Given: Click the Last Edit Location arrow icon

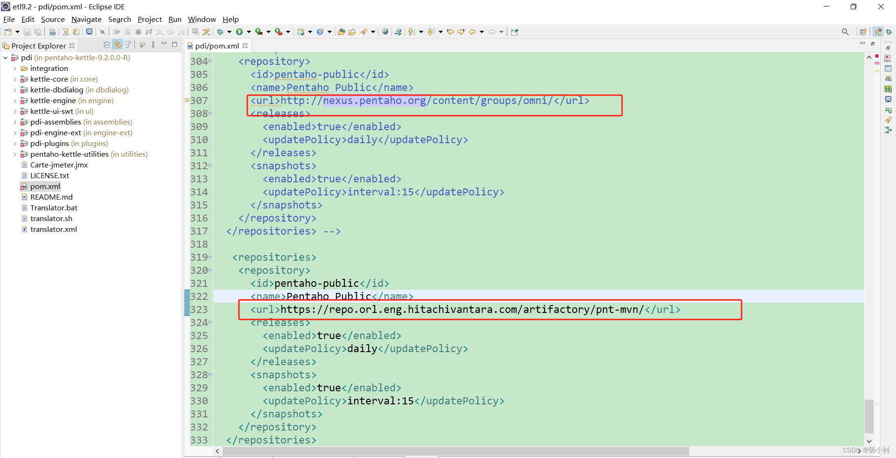Looking at the screenshot, I should click(x=450, y=32).
